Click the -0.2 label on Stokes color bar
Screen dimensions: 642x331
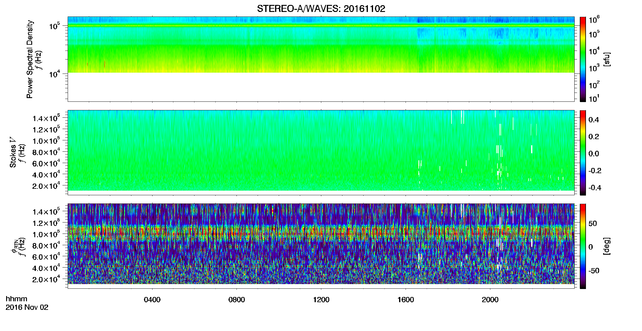coord(595,171)
